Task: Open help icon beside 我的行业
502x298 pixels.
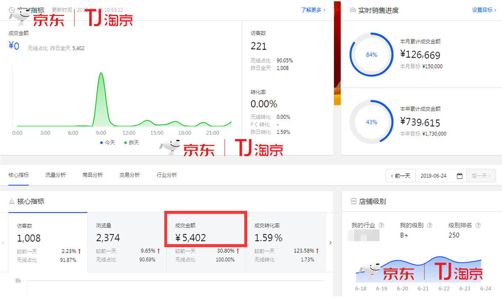Action: [381, 225]
